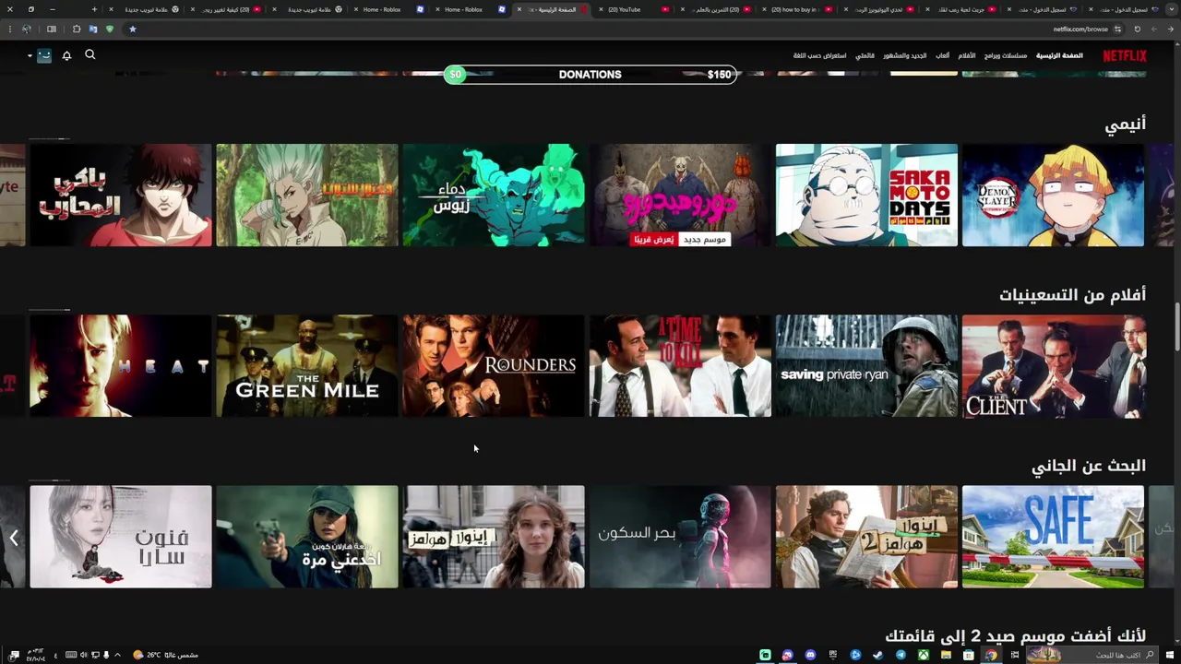Image resolution: width=1181 pixels, height=664 pixels.
Task: Click the bookmark star icon
Action: (132, 29)
